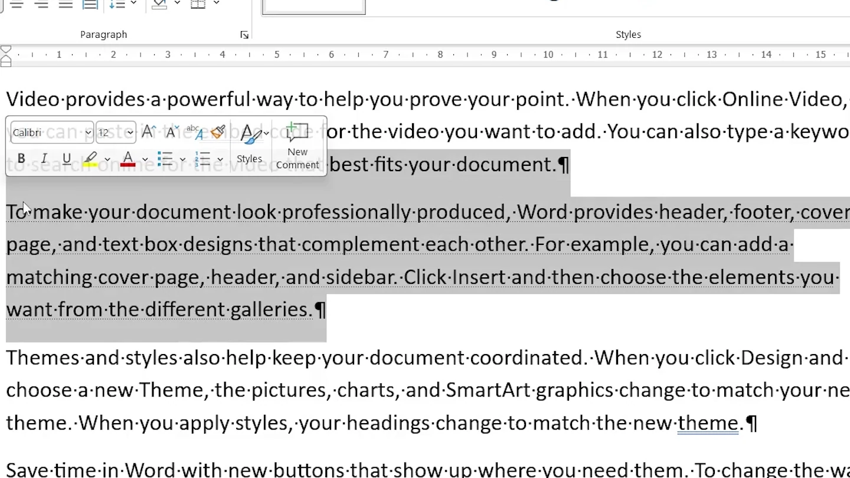The image size is (850, 478).
Task: Expand the line spacing dropdown arrow
Action: pyautogui.click(x=133, y=4)
